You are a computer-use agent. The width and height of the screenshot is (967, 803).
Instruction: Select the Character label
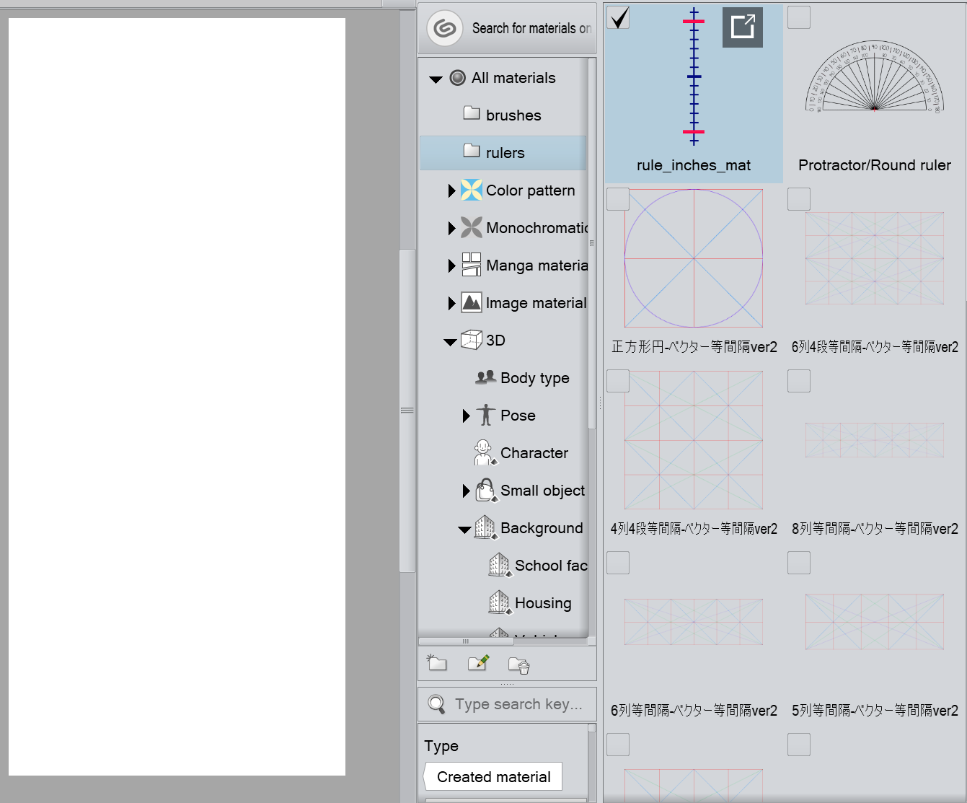point(534,453)
